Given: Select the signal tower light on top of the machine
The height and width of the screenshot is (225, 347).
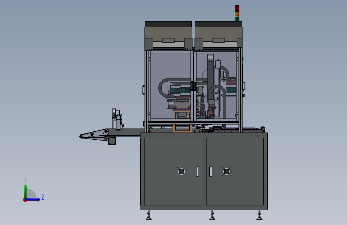Looking at the screenshot, I should click(237, 13).
